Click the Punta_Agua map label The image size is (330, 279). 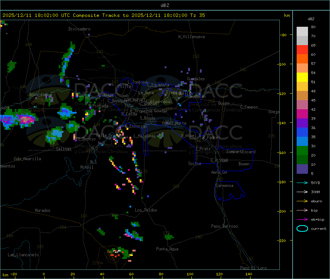pyautogui.click(x=167, y=249)
